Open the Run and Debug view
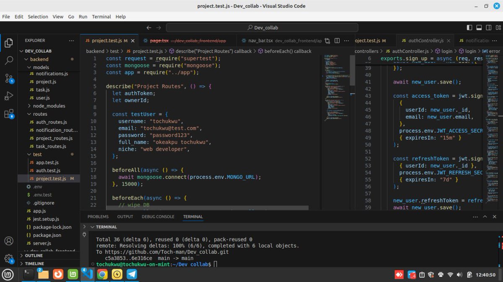 tap(9, 96)
